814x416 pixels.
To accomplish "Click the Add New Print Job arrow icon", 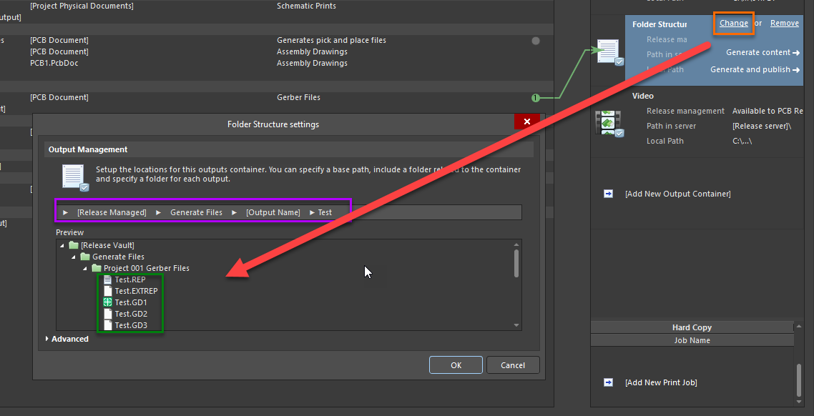I will pos(609,382).
